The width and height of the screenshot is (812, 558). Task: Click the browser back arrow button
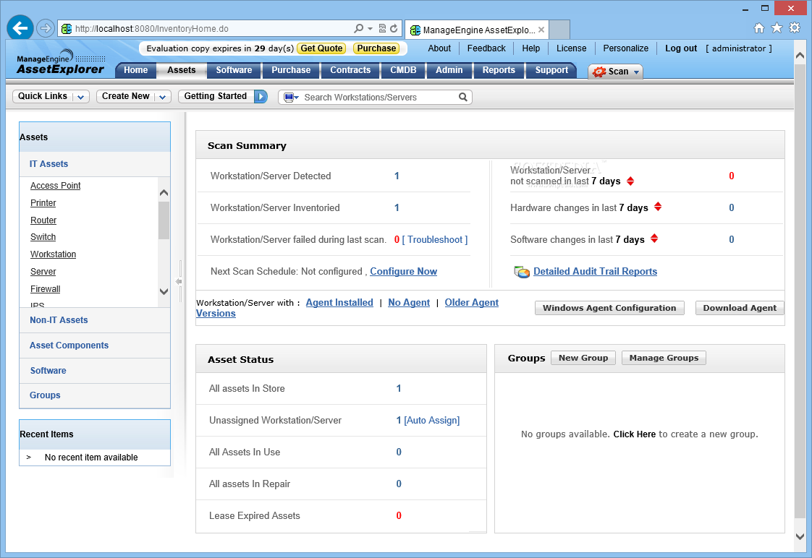(20, 28)
